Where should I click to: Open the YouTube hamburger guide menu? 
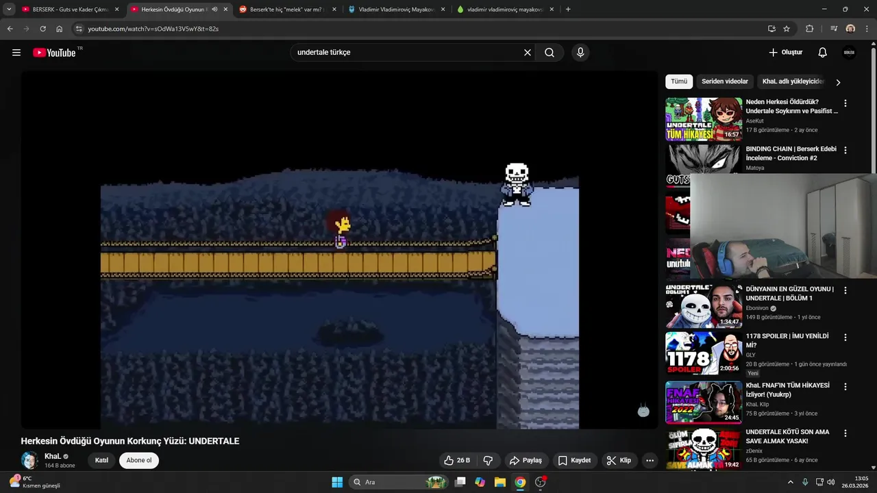(x=16, y=53)
